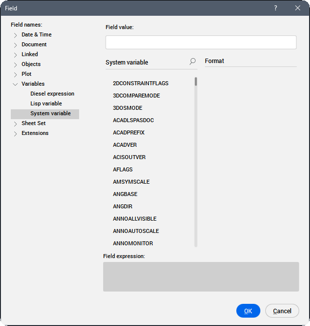This screenshot has width=310, height=326.
Task: Select the 3DOSMODE system variable
Action: click(x=127, y=108)
